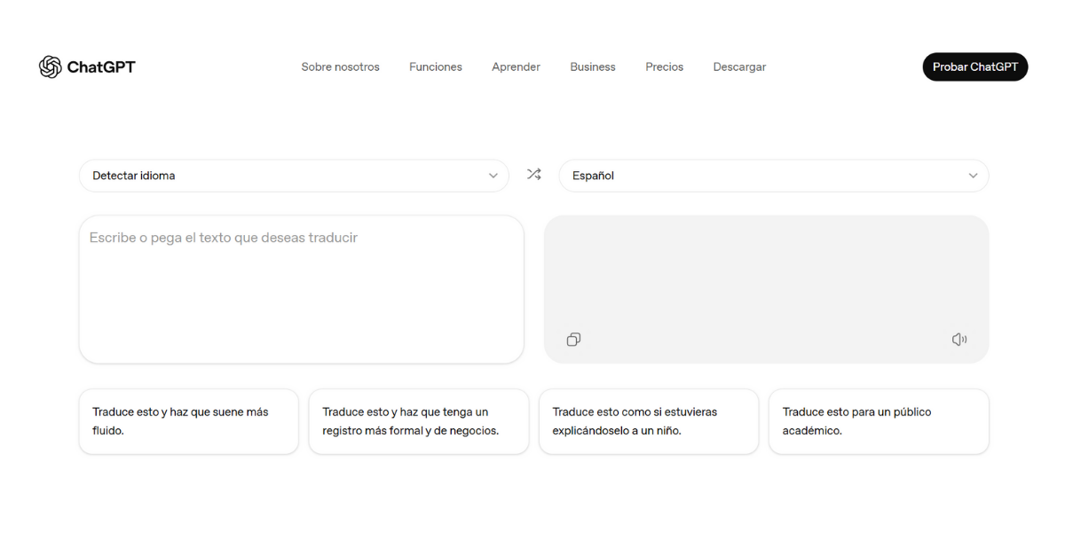1065x556 pixels.
Task: Copy the translation using the copy icon
Action: (x=573, y=340)
